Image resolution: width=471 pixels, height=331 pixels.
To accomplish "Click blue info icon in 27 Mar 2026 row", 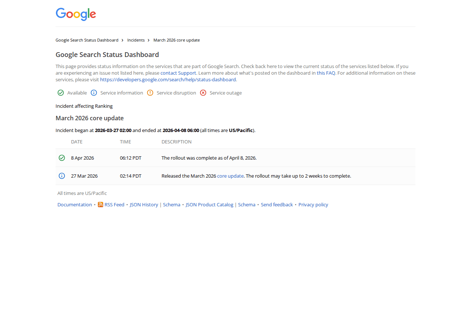I will coord(62,176).
